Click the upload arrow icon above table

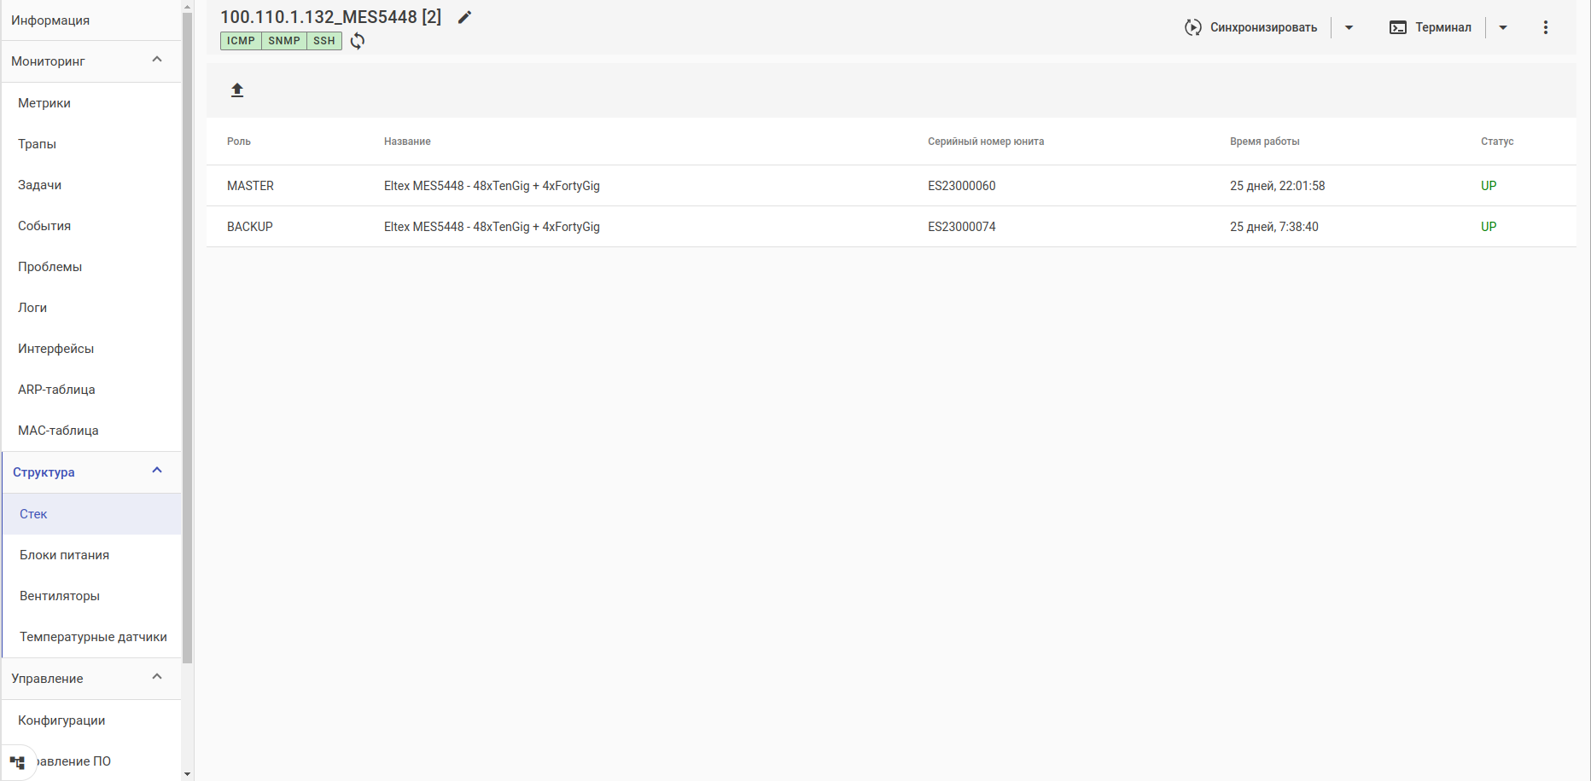(237, 90)
